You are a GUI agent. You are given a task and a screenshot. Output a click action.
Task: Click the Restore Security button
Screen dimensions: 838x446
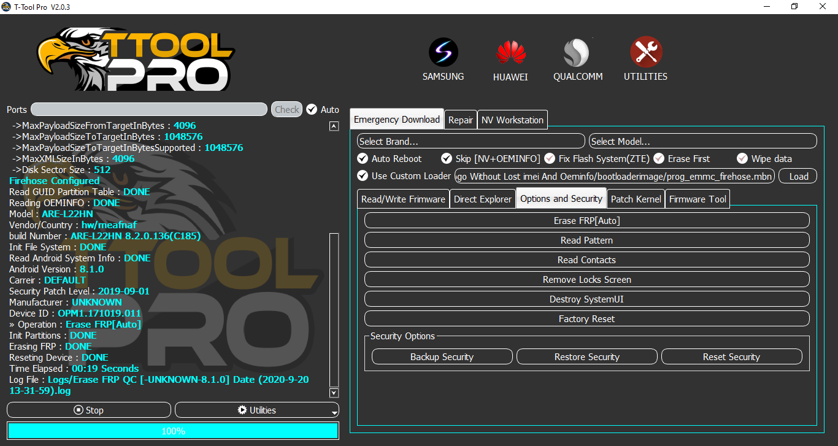tap(587, 357)
